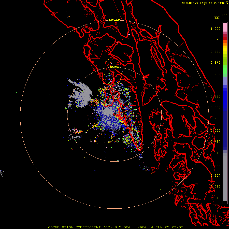Screen dimensions: 229x229
Task: Click the 50 NMI range ring label
Action: point(114,67)
